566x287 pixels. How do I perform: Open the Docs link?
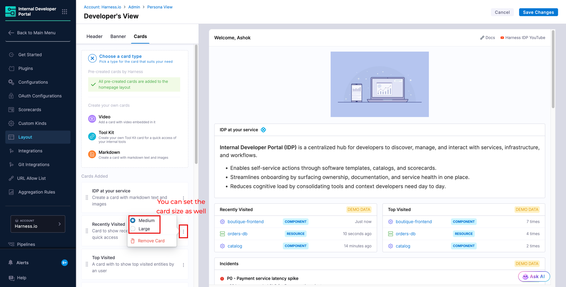point(487,38)
